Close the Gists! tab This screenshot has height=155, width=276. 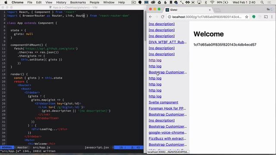(x=210, y=10)
